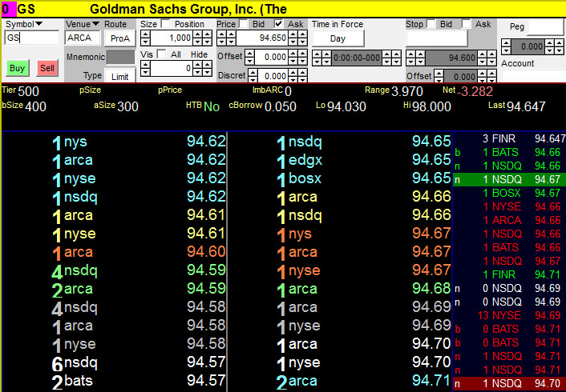Select the nys bid row at 94.62

[115, 142]
